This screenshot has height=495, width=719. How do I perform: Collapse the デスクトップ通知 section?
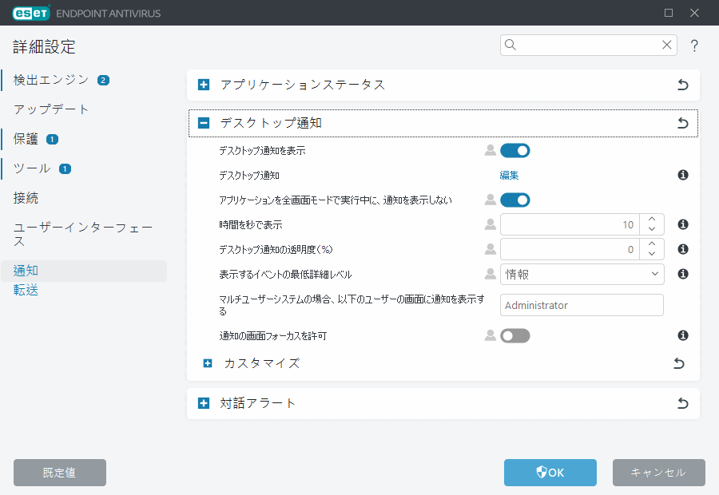(x=203, y=123)
